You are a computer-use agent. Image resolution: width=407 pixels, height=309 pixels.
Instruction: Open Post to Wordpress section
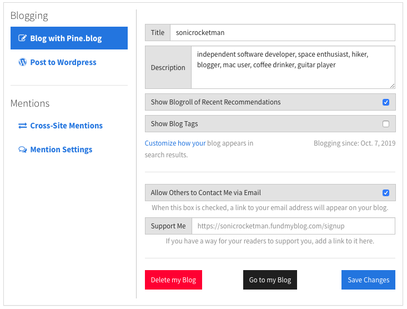pyautogui.click(x=63, y=62)
